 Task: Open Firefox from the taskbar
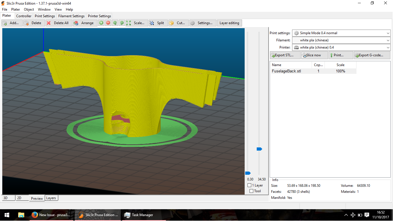pos(52,215)
